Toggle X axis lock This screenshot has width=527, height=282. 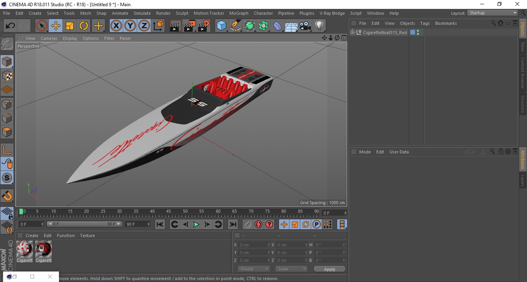coord(116,26)
